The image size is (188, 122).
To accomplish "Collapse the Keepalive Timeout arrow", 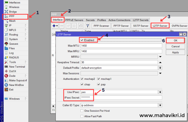I will [x=160, y=62].
